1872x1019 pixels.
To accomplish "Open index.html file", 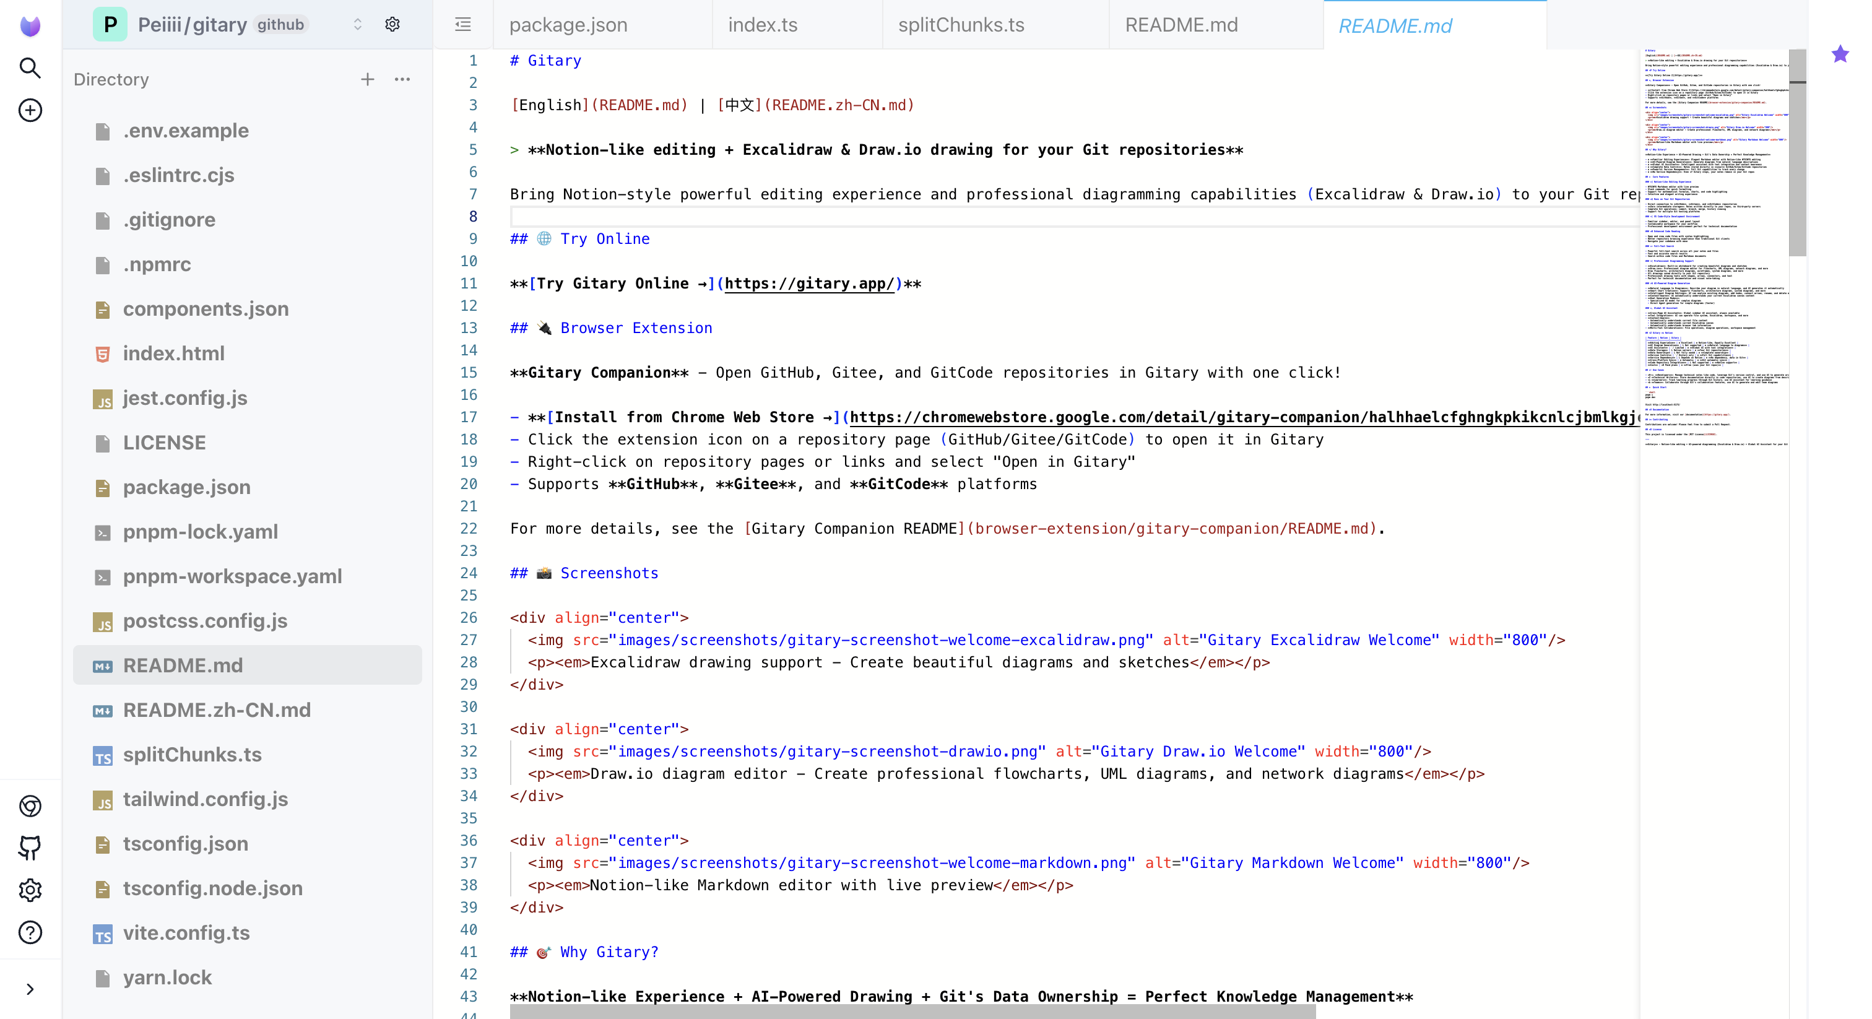I will [247, 353].
